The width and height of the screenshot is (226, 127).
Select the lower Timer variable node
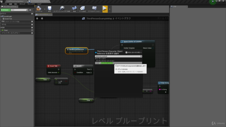[86, 100]
